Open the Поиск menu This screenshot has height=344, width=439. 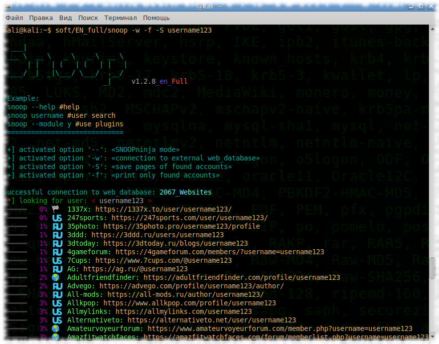pyautogui.click(x=88, y=18)
